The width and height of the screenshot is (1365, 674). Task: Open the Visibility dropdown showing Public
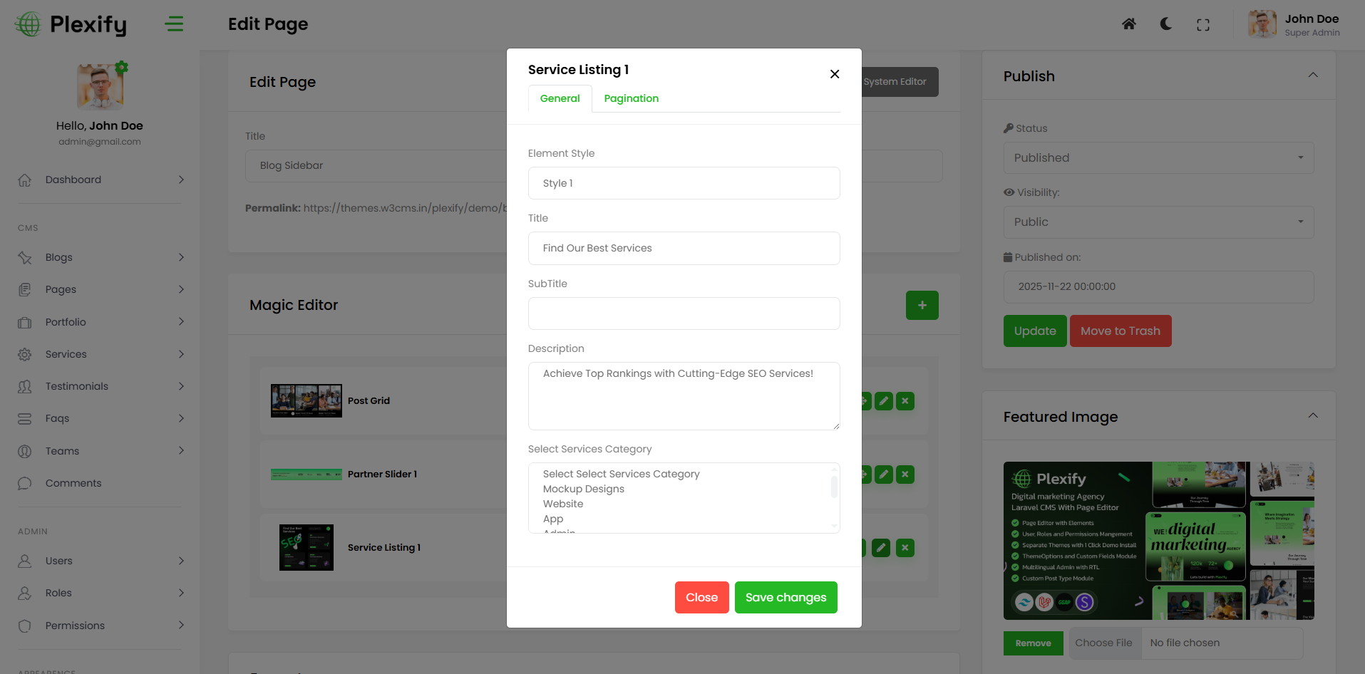pyautogui.click(x=1158, y=222)
